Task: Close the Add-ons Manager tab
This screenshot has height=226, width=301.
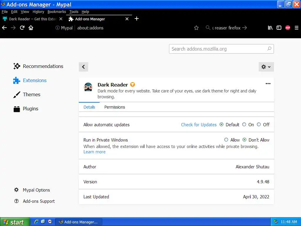Action: pyautogui.click(x=127, y=19)
